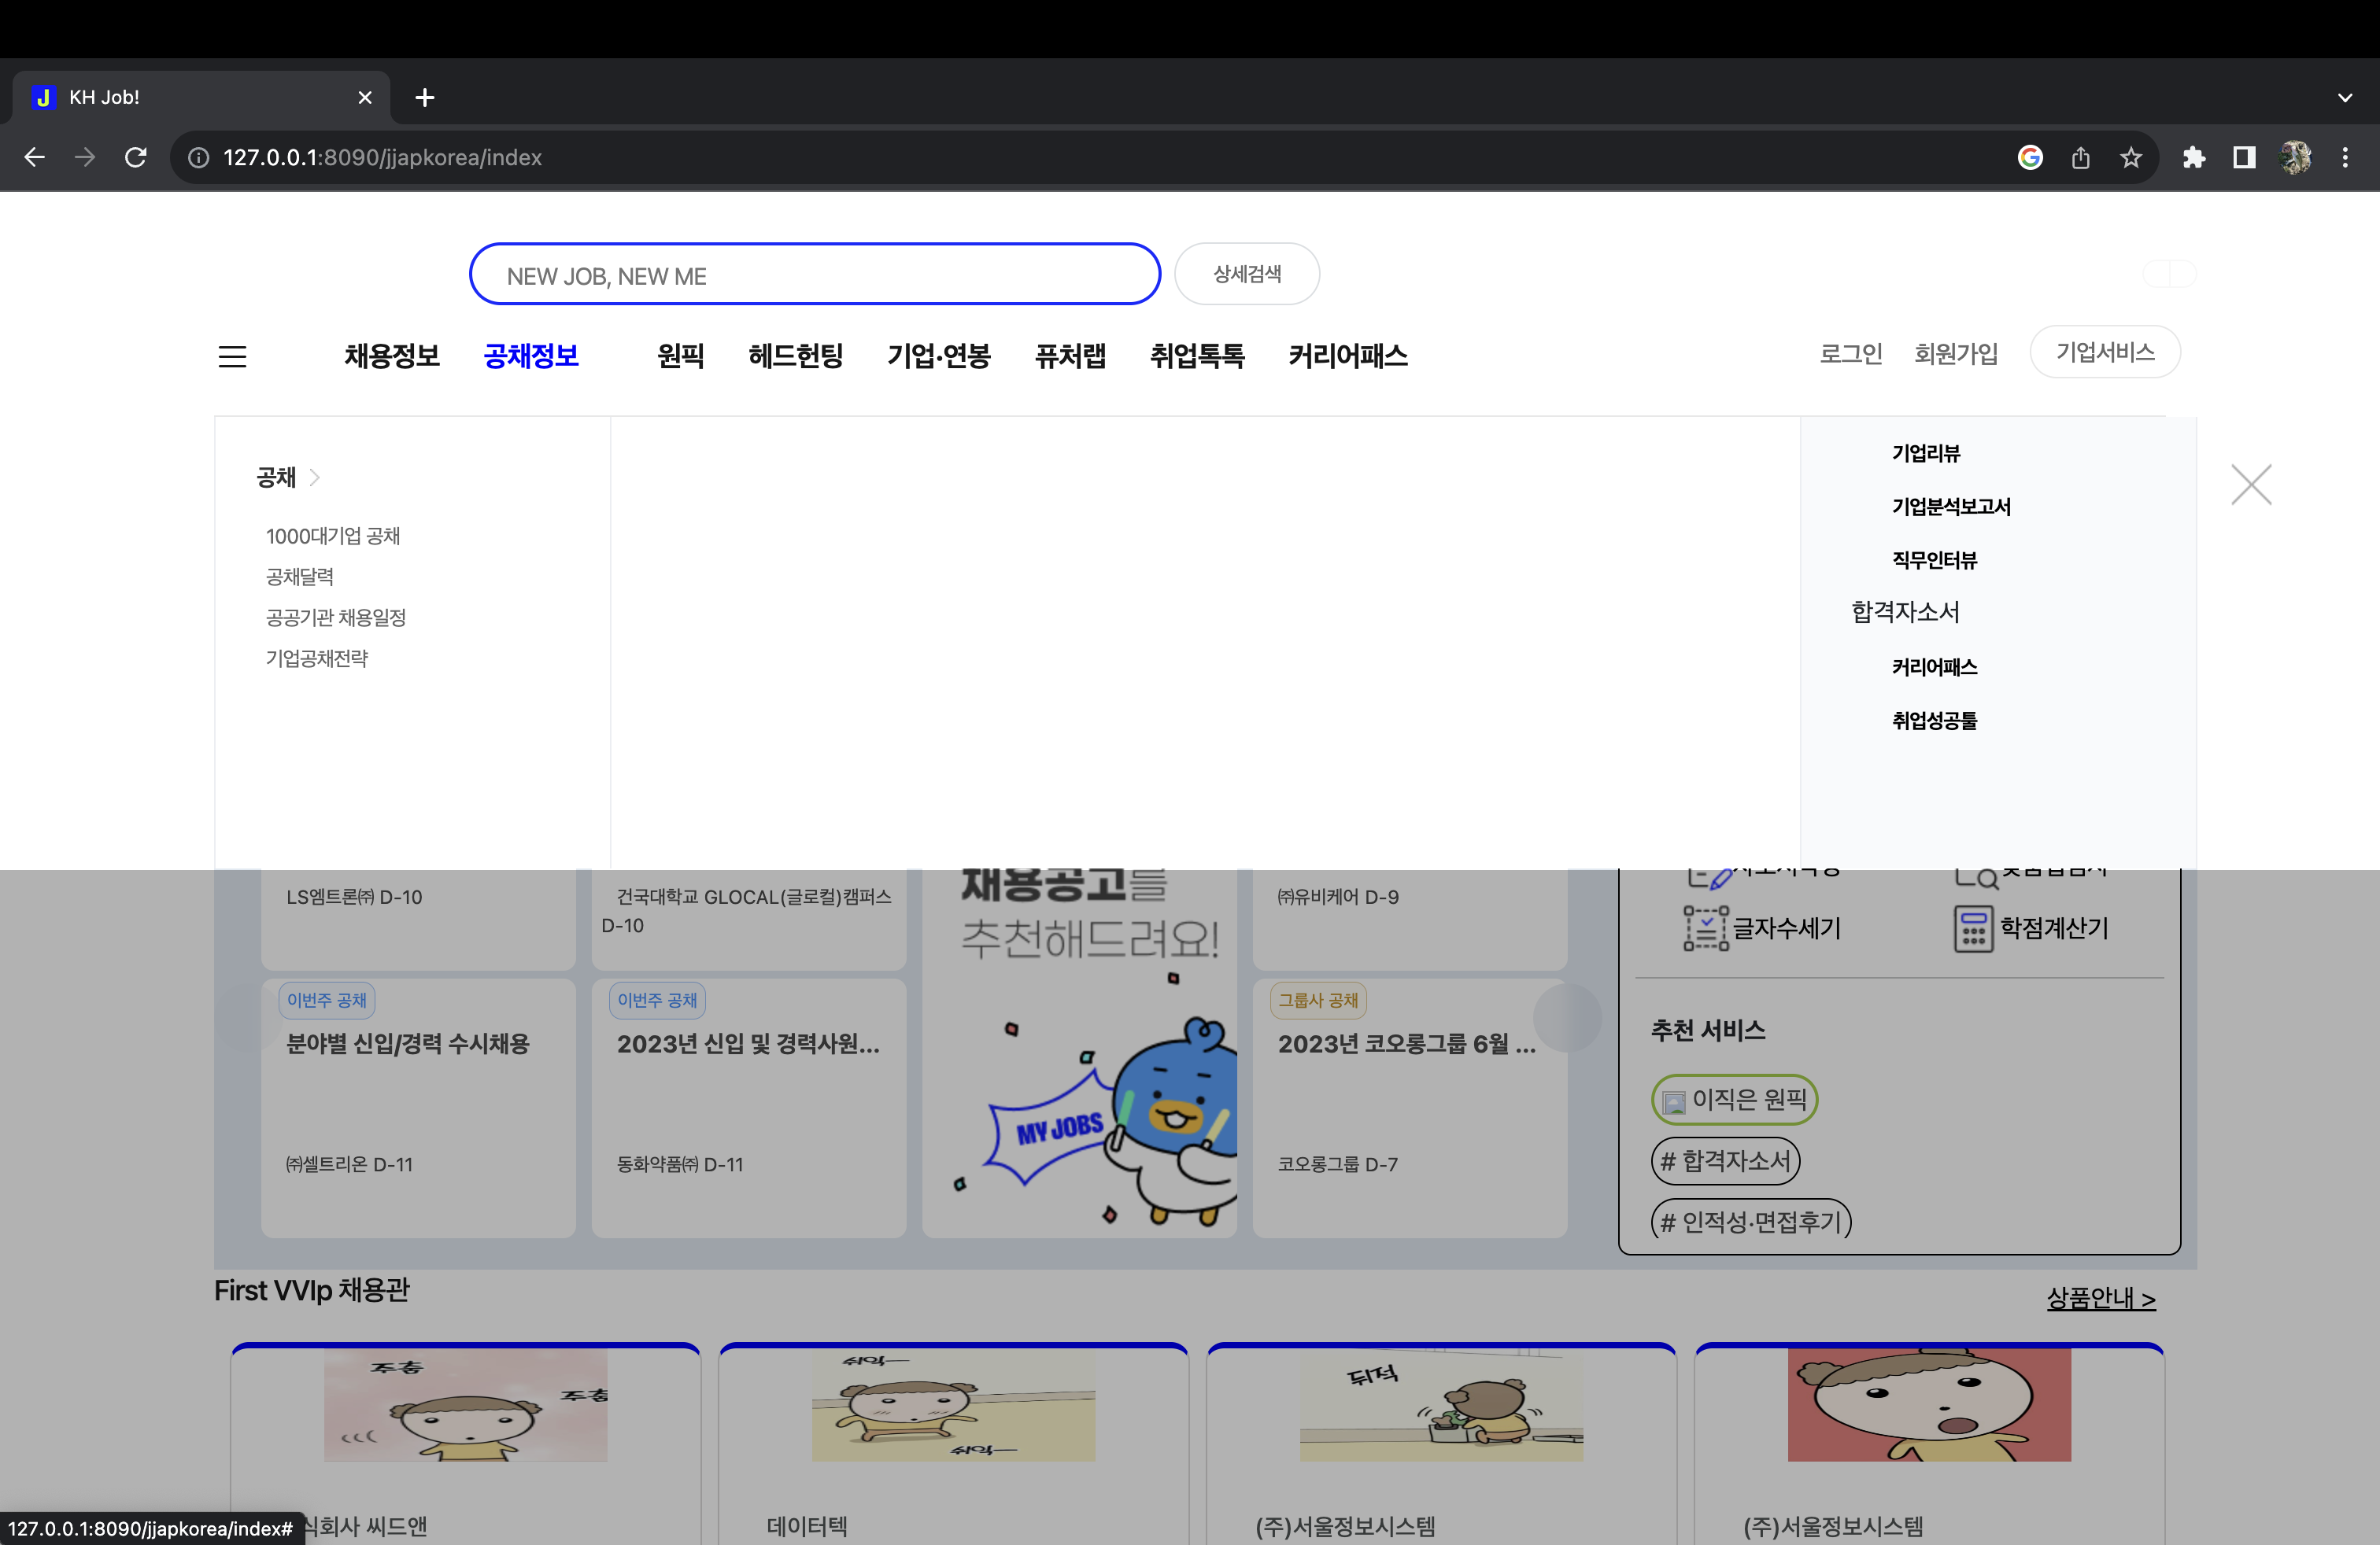2380x1545 pixels.
Task: Open the hamburger menu beside the navigation bar
Action: click(232, 357)
